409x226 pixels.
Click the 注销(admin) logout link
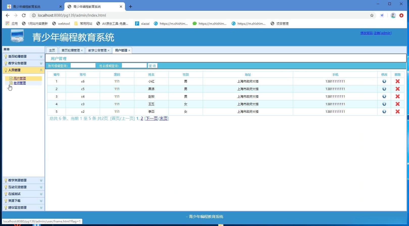[382, 33]
